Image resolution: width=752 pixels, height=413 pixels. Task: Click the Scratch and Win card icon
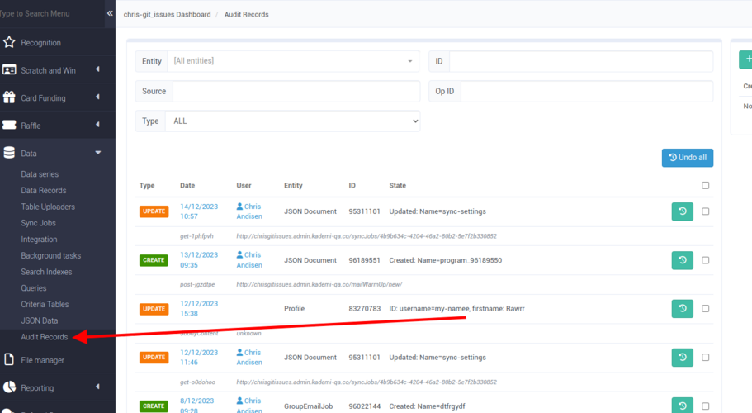pos(9,70)
